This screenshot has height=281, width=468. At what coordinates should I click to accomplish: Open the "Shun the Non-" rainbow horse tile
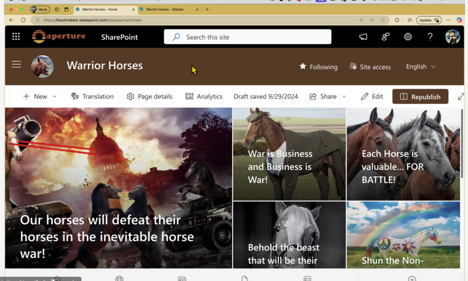(x=403, y=235)
